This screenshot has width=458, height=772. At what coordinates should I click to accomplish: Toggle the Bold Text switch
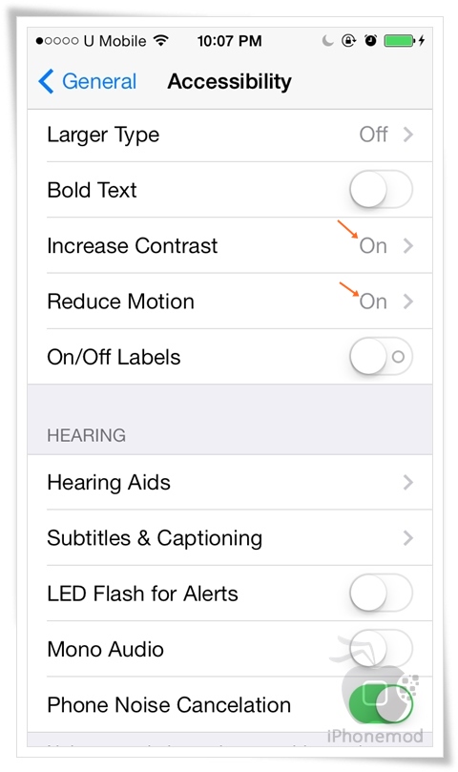coord(381,190)
